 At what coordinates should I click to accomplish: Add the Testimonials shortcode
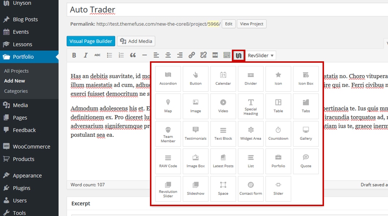point(196,134)
